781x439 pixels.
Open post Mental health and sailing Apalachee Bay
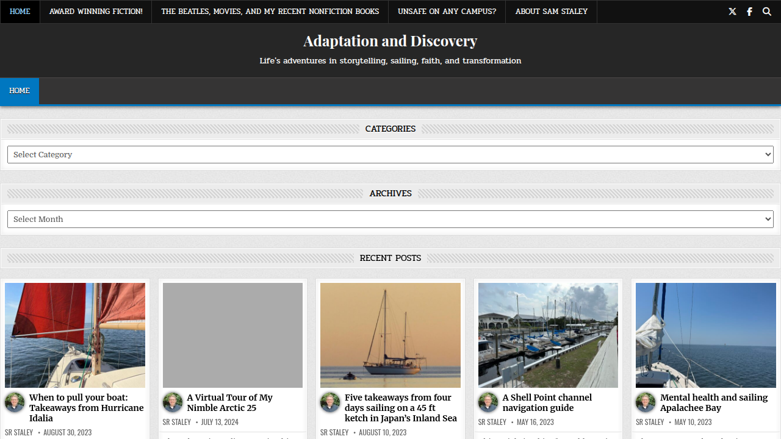(714, 402)
